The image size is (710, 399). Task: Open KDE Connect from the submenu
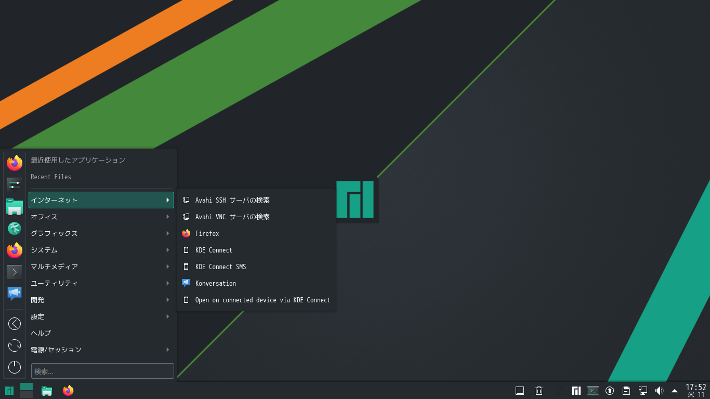(x=257, y=250)
